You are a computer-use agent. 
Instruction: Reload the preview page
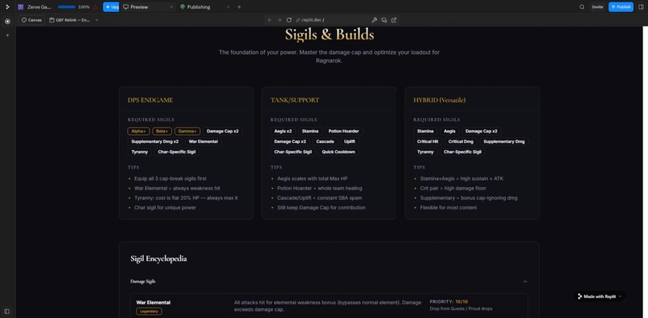(289, 20)
